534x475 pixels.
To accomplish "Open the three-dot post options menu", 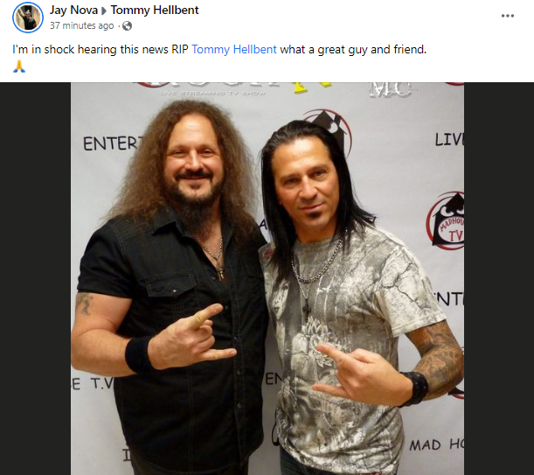I will [x=508, y=16].
